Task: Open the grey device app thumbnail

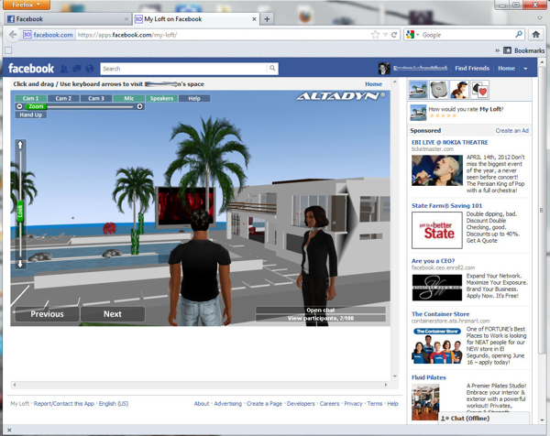Action: click(438, 90)
